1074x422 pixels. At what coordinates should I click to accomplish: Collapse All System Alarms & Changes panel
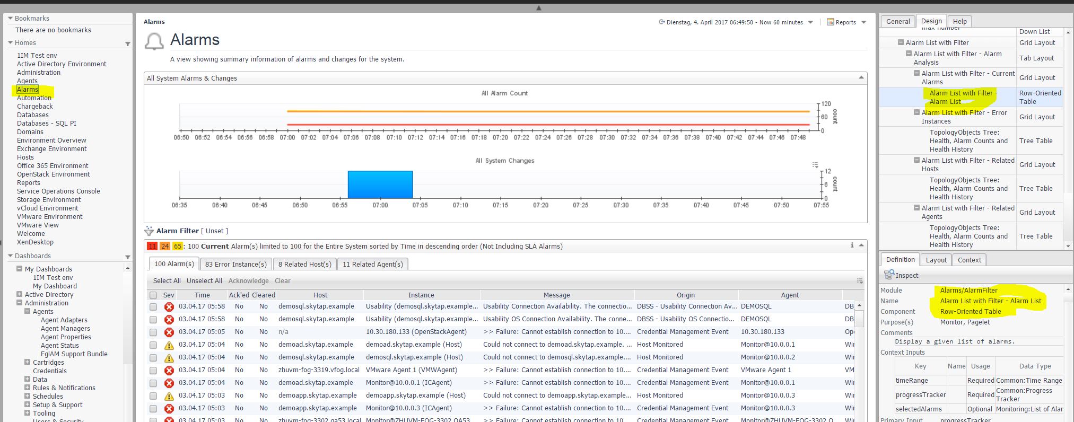tap(861, 78)
